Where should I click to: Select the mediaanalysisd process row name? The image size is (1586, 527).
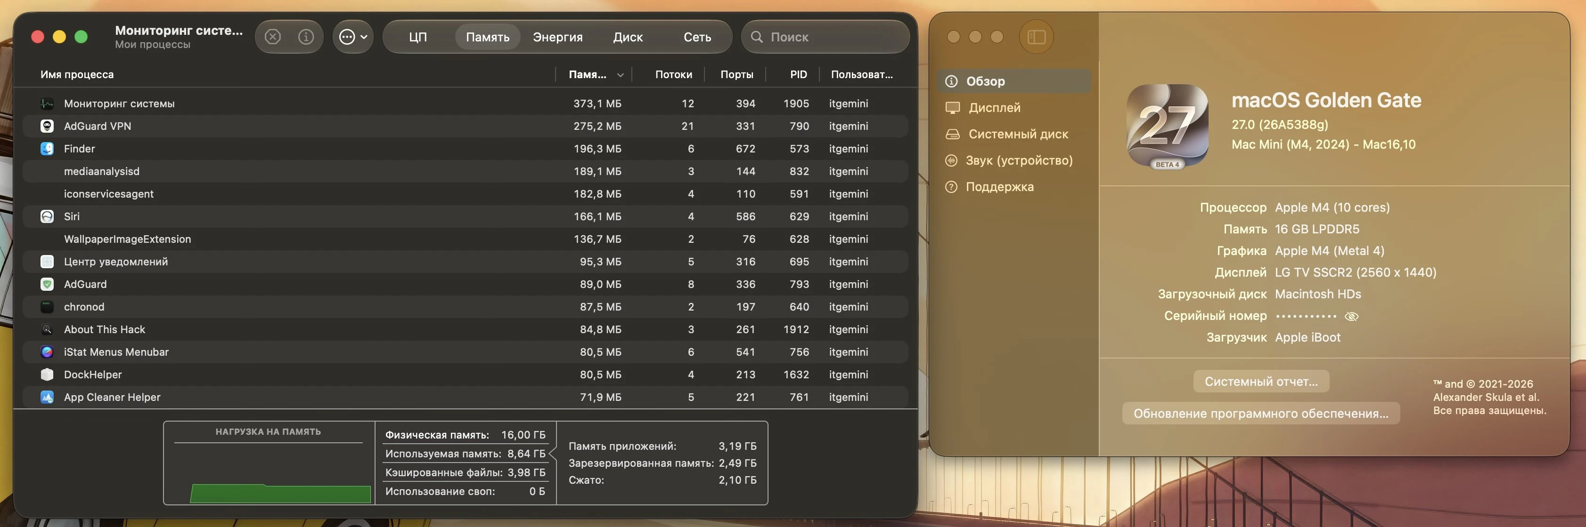pos(102,172)
